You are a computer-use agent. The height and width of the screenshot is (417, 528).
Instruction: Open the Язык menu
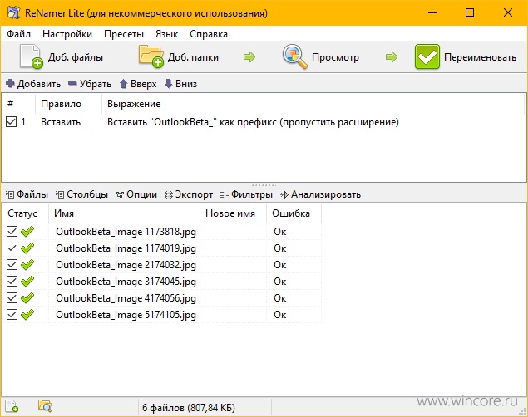pyautogui.click(x=166, y=34)
